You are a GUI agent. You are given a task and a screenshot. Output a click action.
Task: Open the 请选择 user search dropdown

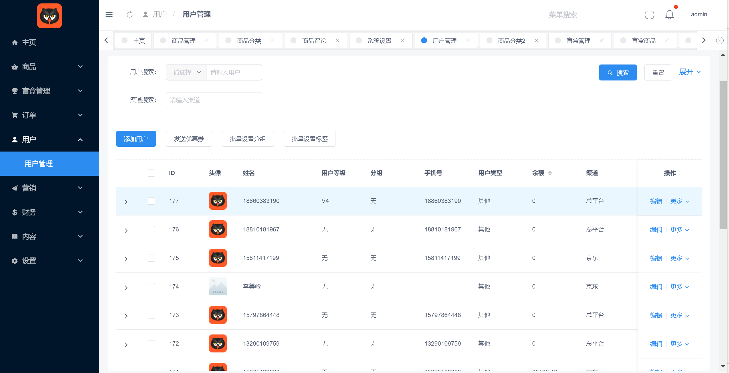(x=186, y=72)
